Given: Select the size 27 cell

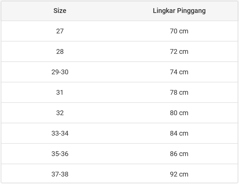Looking at the screenshot, I should [60, 31].
